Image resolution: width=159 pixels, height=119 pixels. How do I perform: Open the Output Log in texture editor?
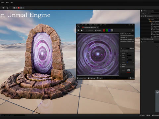pos(91,78)
